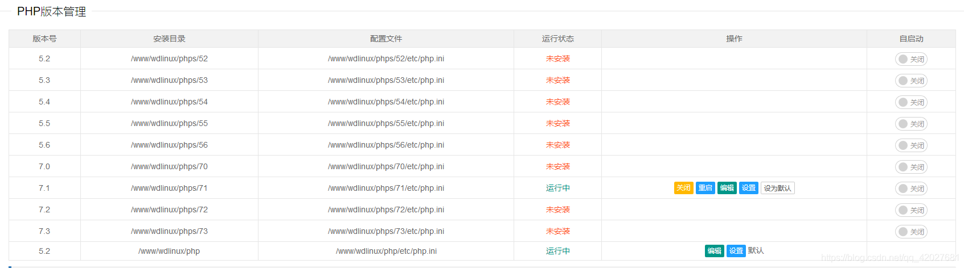Image resolution: width=964 pixels, height=268 pixels.
Task: Click config file /www/wdlinux/phps/54/etc/php.ini
Action: (x=386, y=102)
